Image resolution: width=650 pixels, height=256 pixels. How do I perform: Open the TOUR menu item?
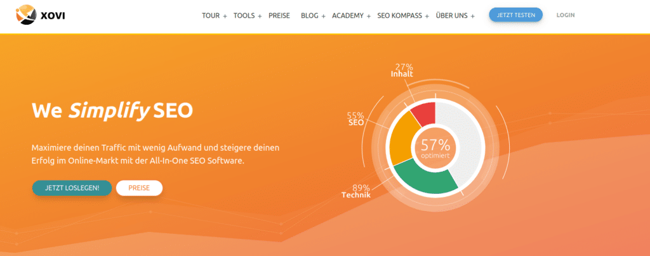tap(211, 16)
